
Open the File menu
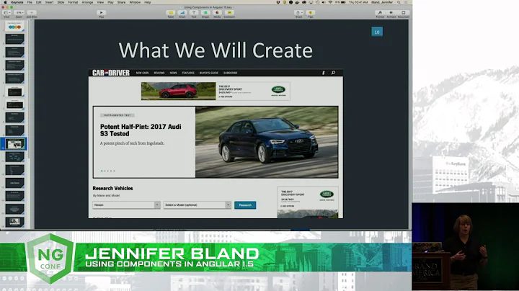tap(30, 2)
